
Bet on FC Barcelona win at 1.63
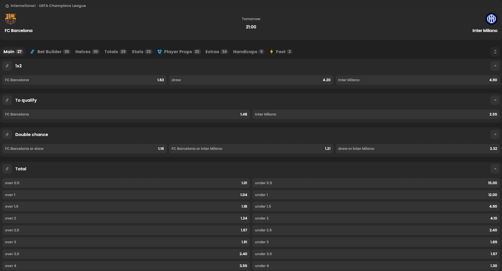pyautogui.click(x=84, y=80)
